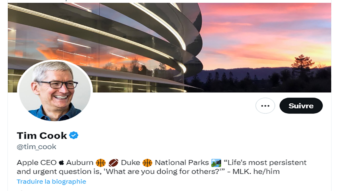The height and width of the screenshot is (191, 339).
Task: Click the basketball emoji after Duke
Action: [x=147, y=163]
